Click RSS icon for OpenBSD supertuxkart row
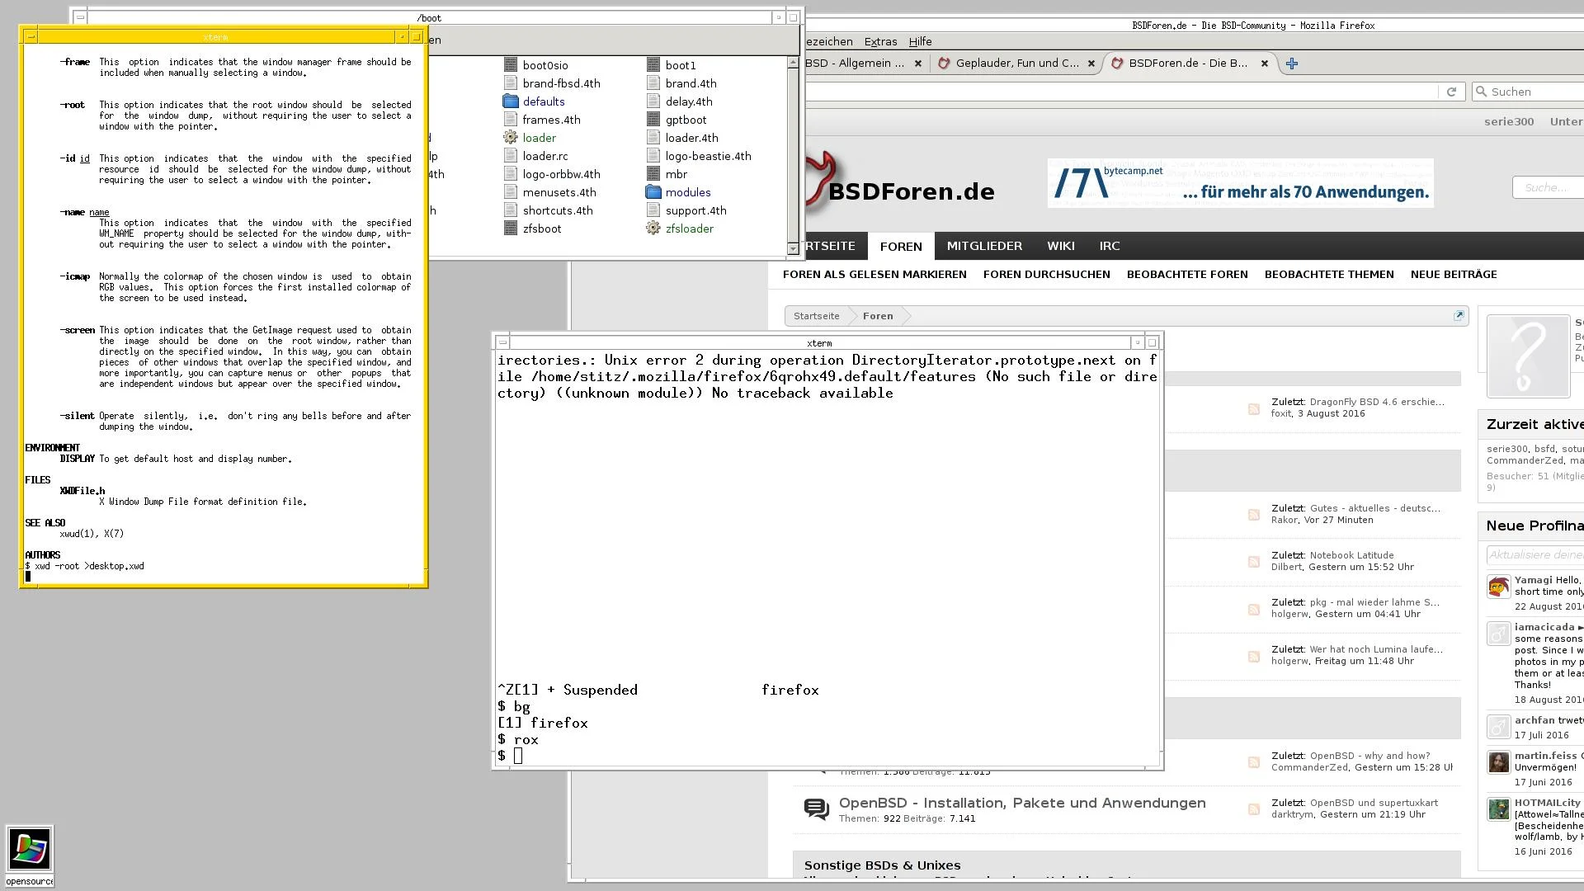The height and width of the screenshot is (891, 1584). pos(1253,808)
